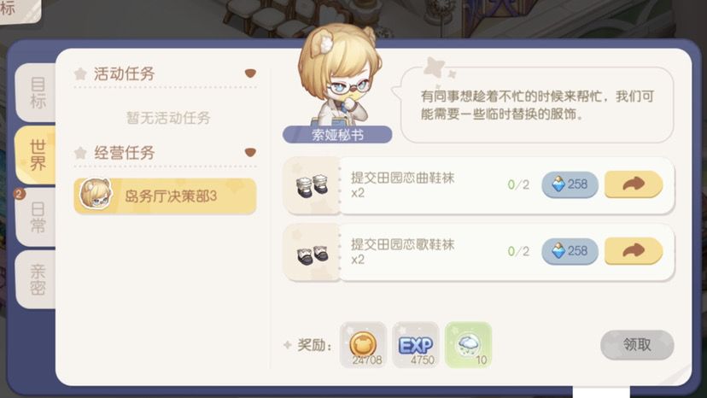Click the gold coin reward icon
The width and height of the screenshot is (707, 398).
click(364, 345)
